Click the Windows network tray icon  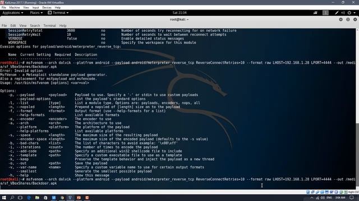(317, 198)
